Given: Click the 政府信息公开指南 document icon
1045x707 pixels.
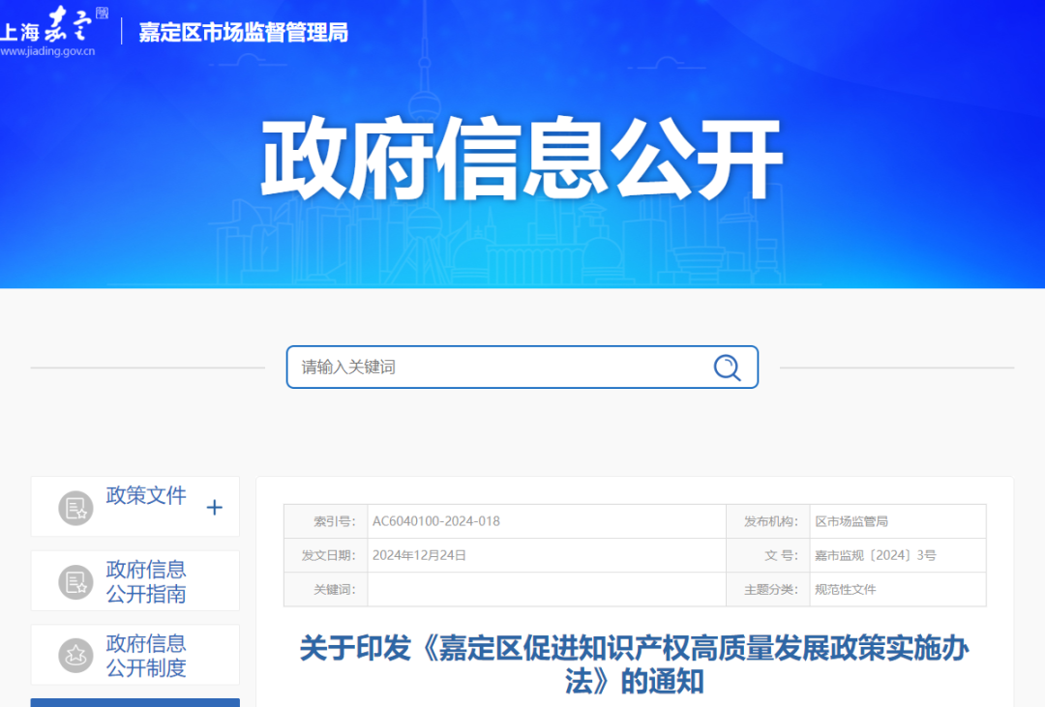Looking at the screenshot, I should coord(76,581).
